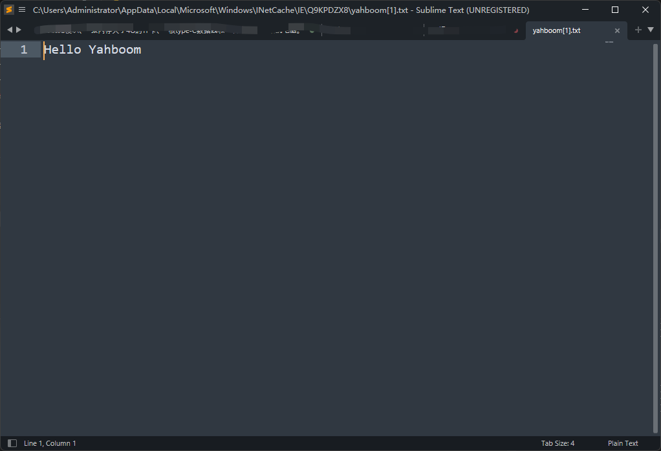This screenshot has height=451, width=661.
Task: Click the minimap preview at top right
Action: point(609,42)
